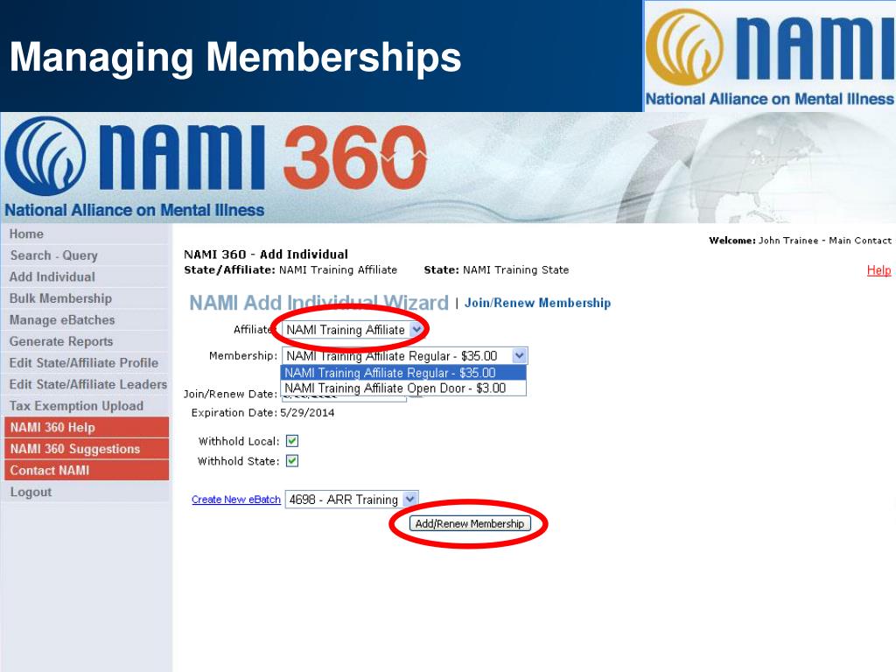
Task: Click the Create New eBatch link
Action: pos(236,500)
